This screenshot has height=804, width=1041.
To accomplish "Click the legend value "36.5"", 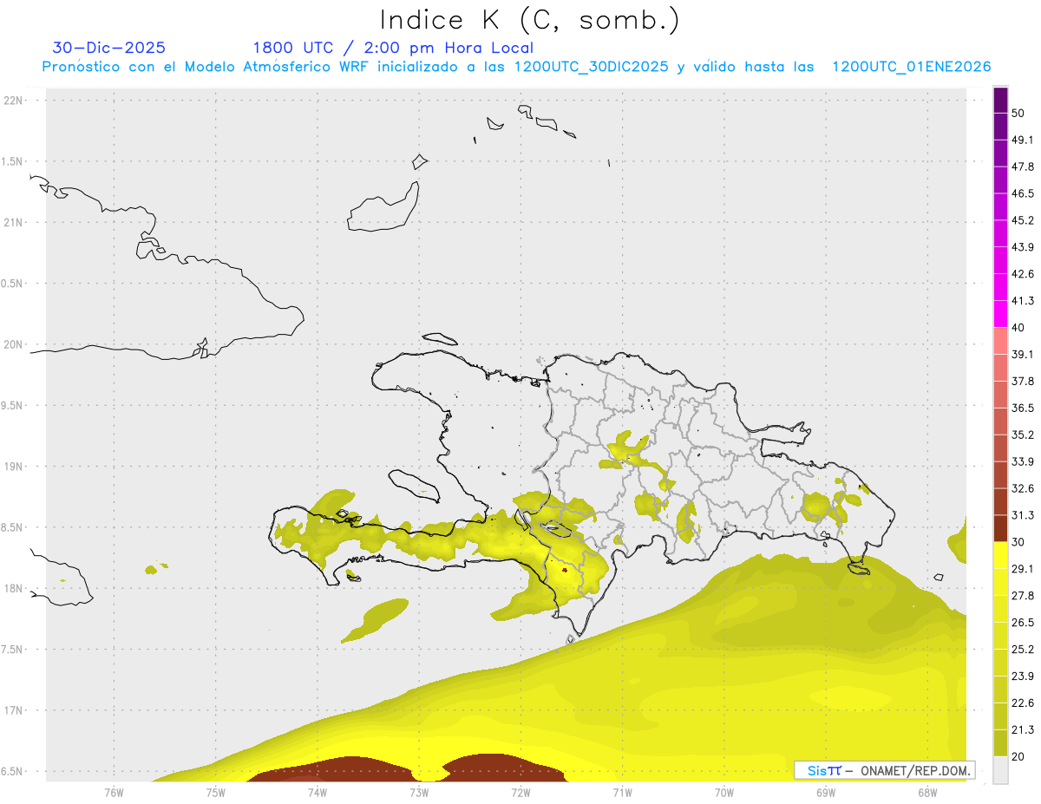I will 1023,408.
